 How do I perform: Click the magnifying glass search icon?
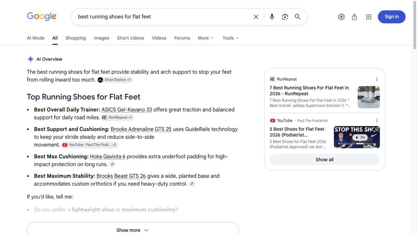(x=297, y=17)
